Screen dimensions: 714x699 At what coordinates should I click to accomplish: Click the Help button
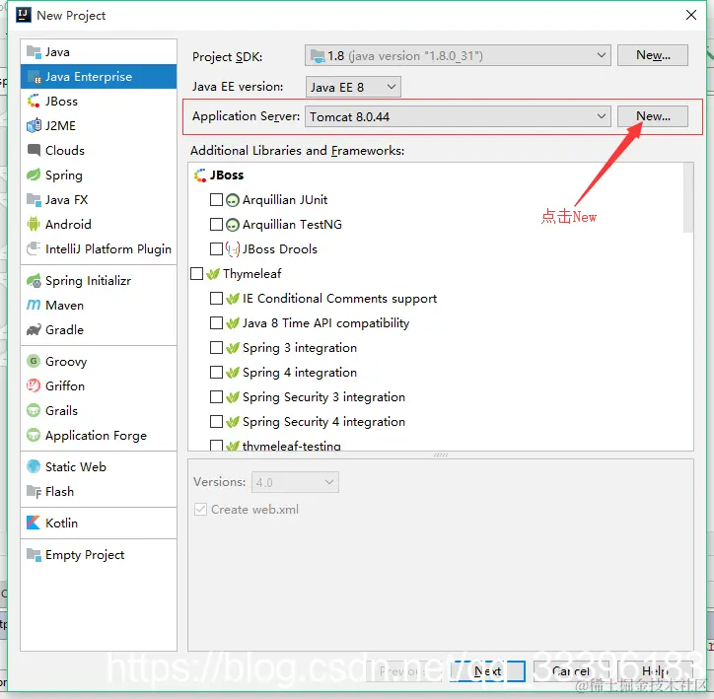click(655, 671)
